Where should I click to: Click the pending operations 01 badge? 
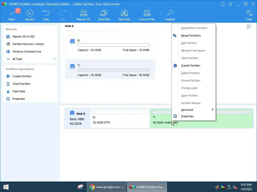(18, 10)
